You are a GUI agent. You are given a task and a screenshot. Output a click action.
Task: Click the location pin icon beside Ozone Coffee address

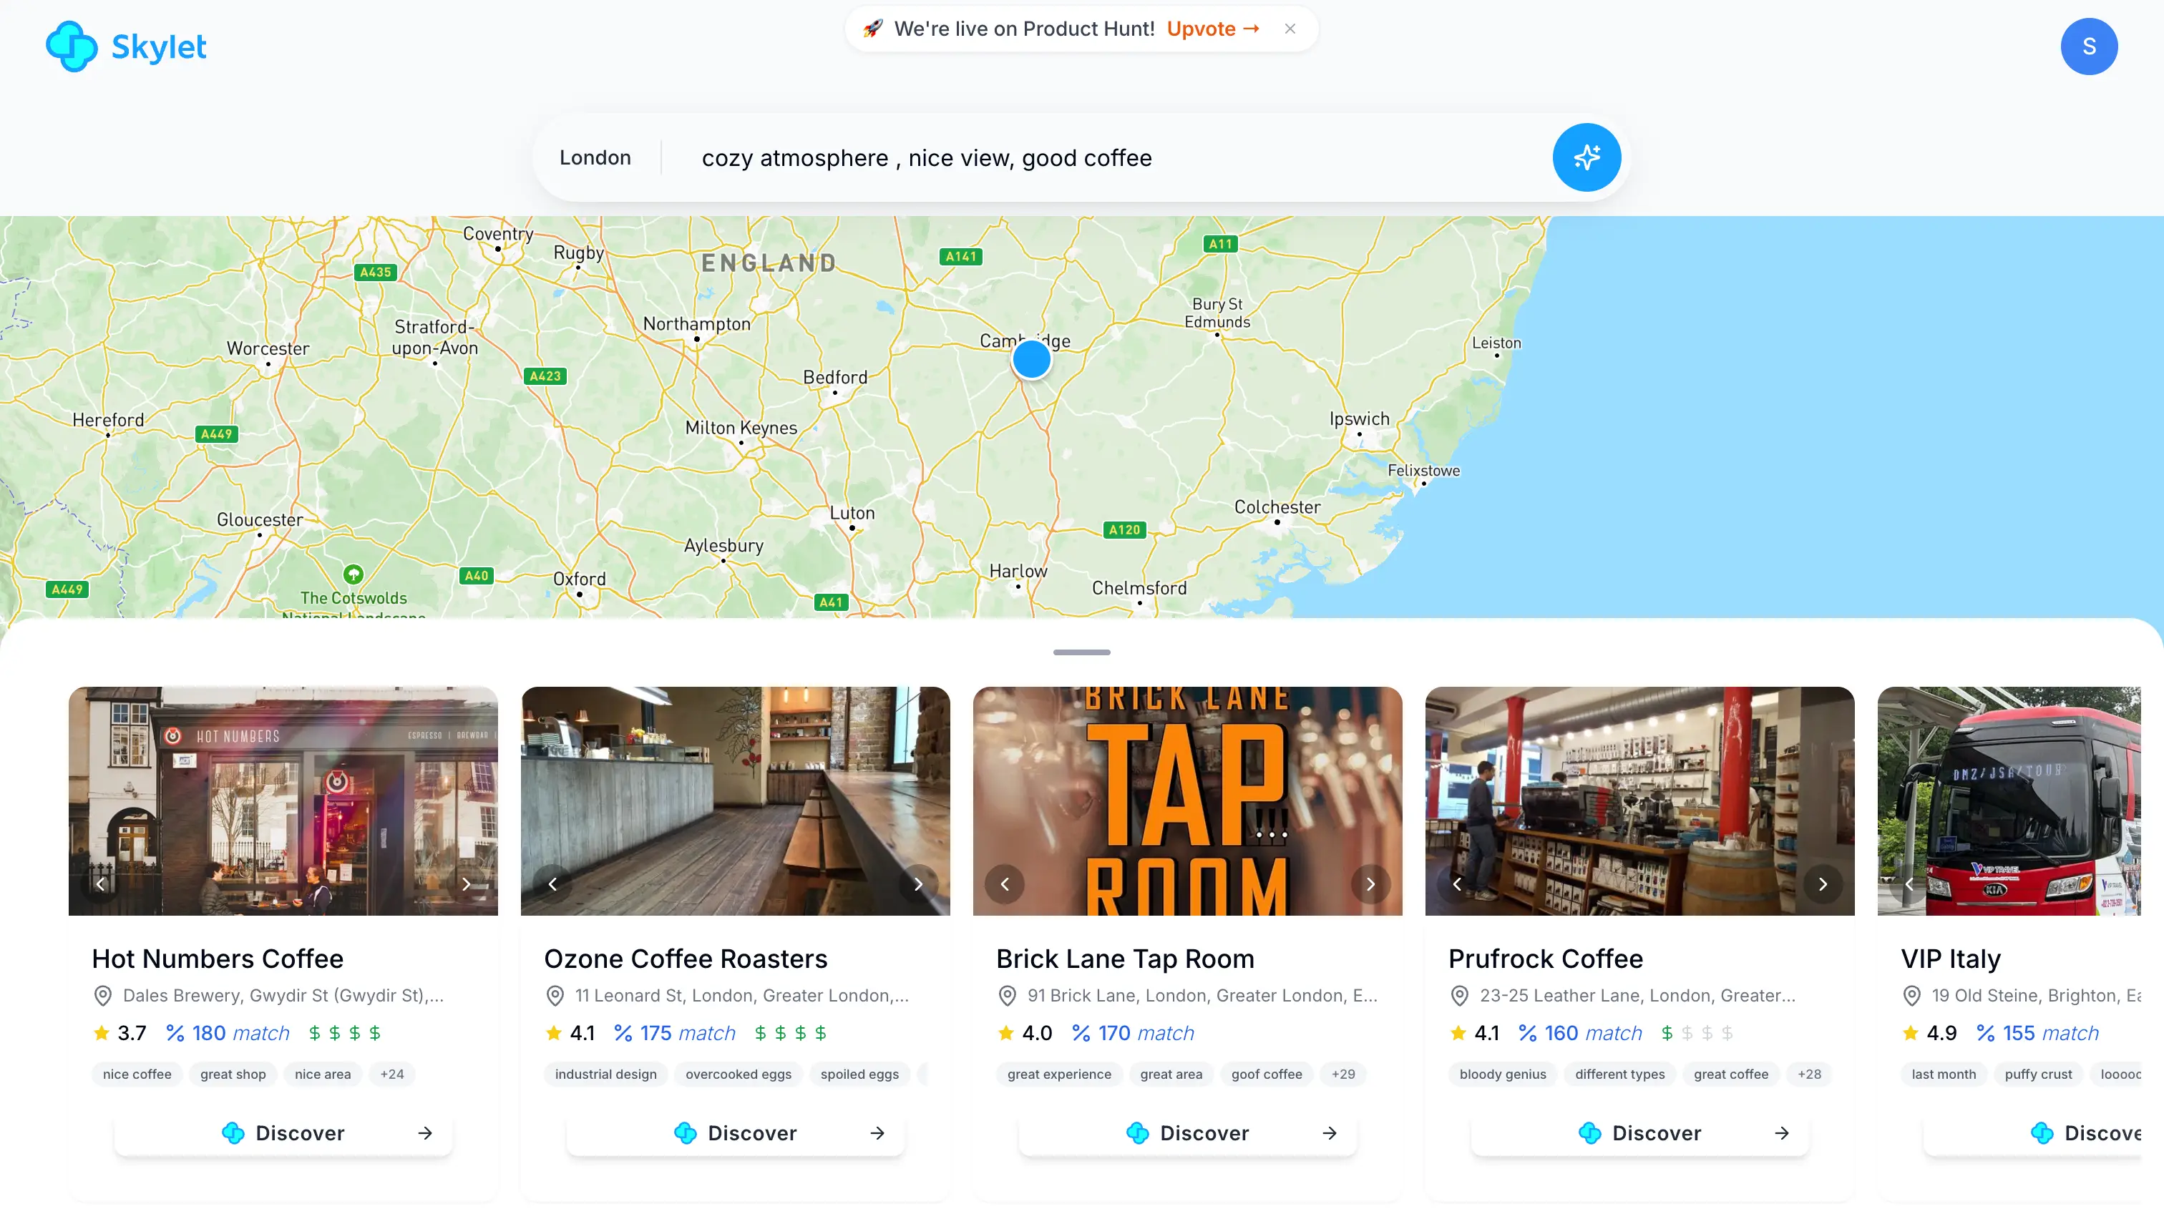(555, 996)
